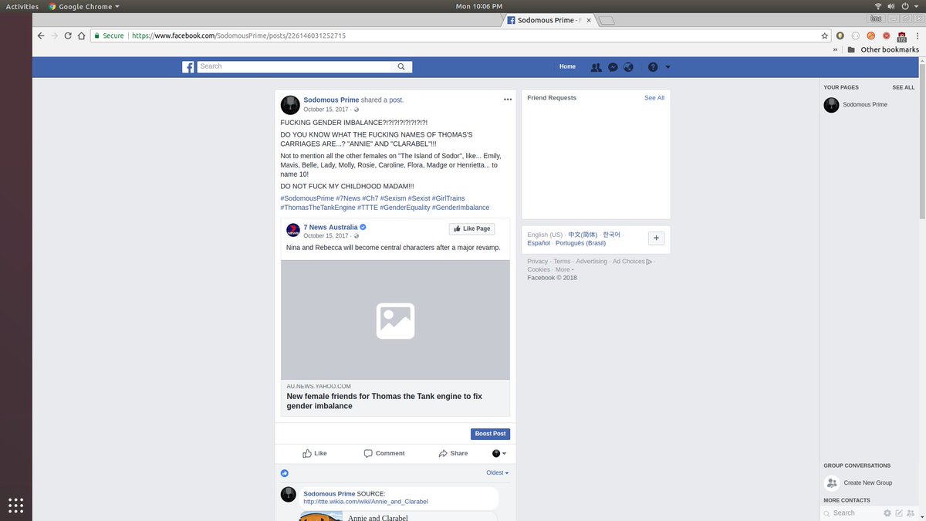
Task: Open the Oldest comment sort dropdown
Action: (x=497, y=472)
